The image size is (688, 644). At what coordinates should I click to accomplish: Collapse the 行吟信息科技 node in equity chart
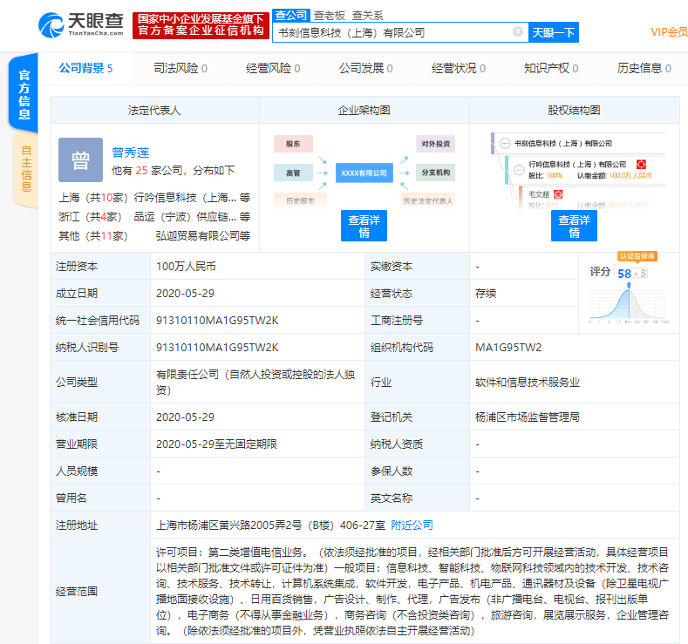coord(519,170)
